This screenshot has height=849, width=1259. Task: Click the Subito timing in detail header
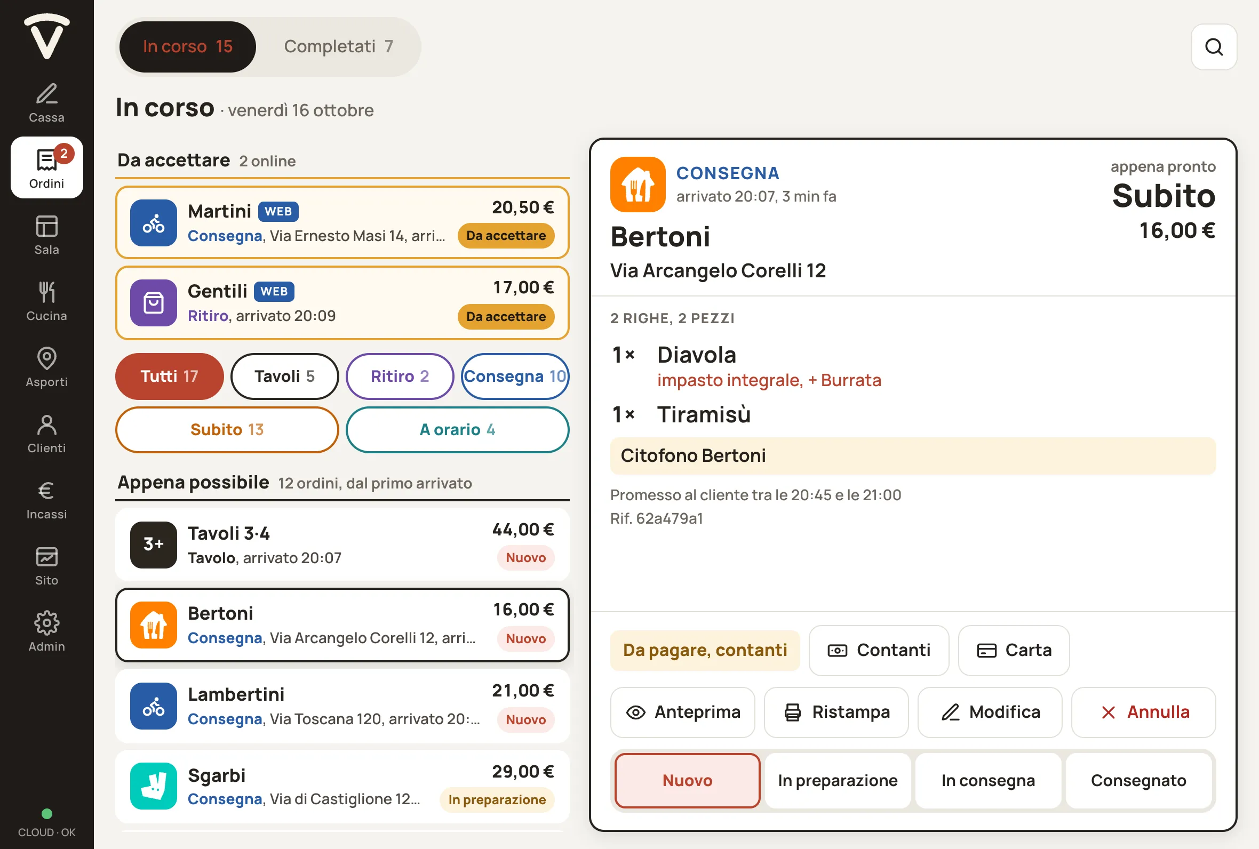tap(1164, 196)
